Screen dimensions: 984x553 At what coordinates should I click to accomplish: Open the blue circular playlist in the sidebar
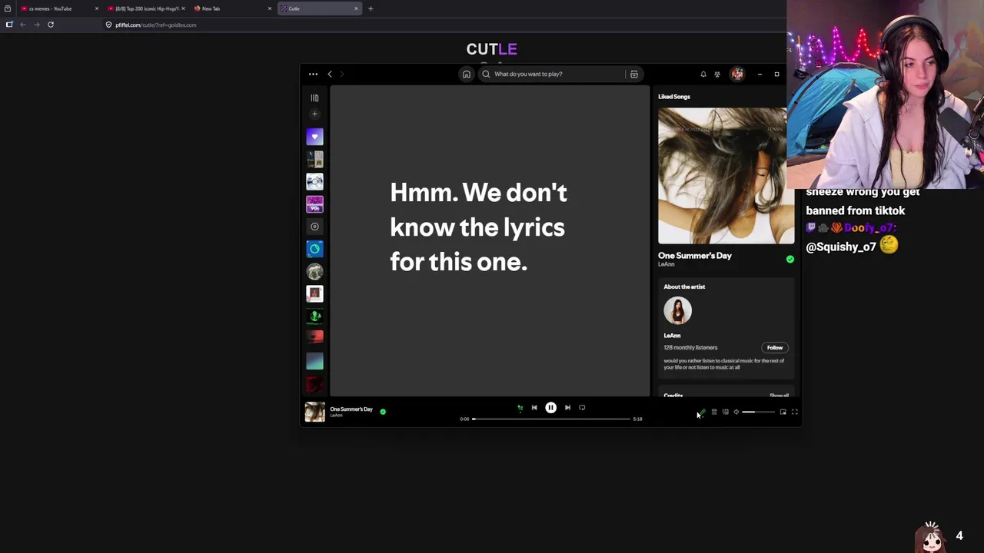(x=314, y=249)
